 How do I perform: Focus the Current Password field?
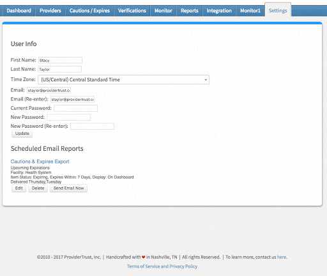point(75,108)
